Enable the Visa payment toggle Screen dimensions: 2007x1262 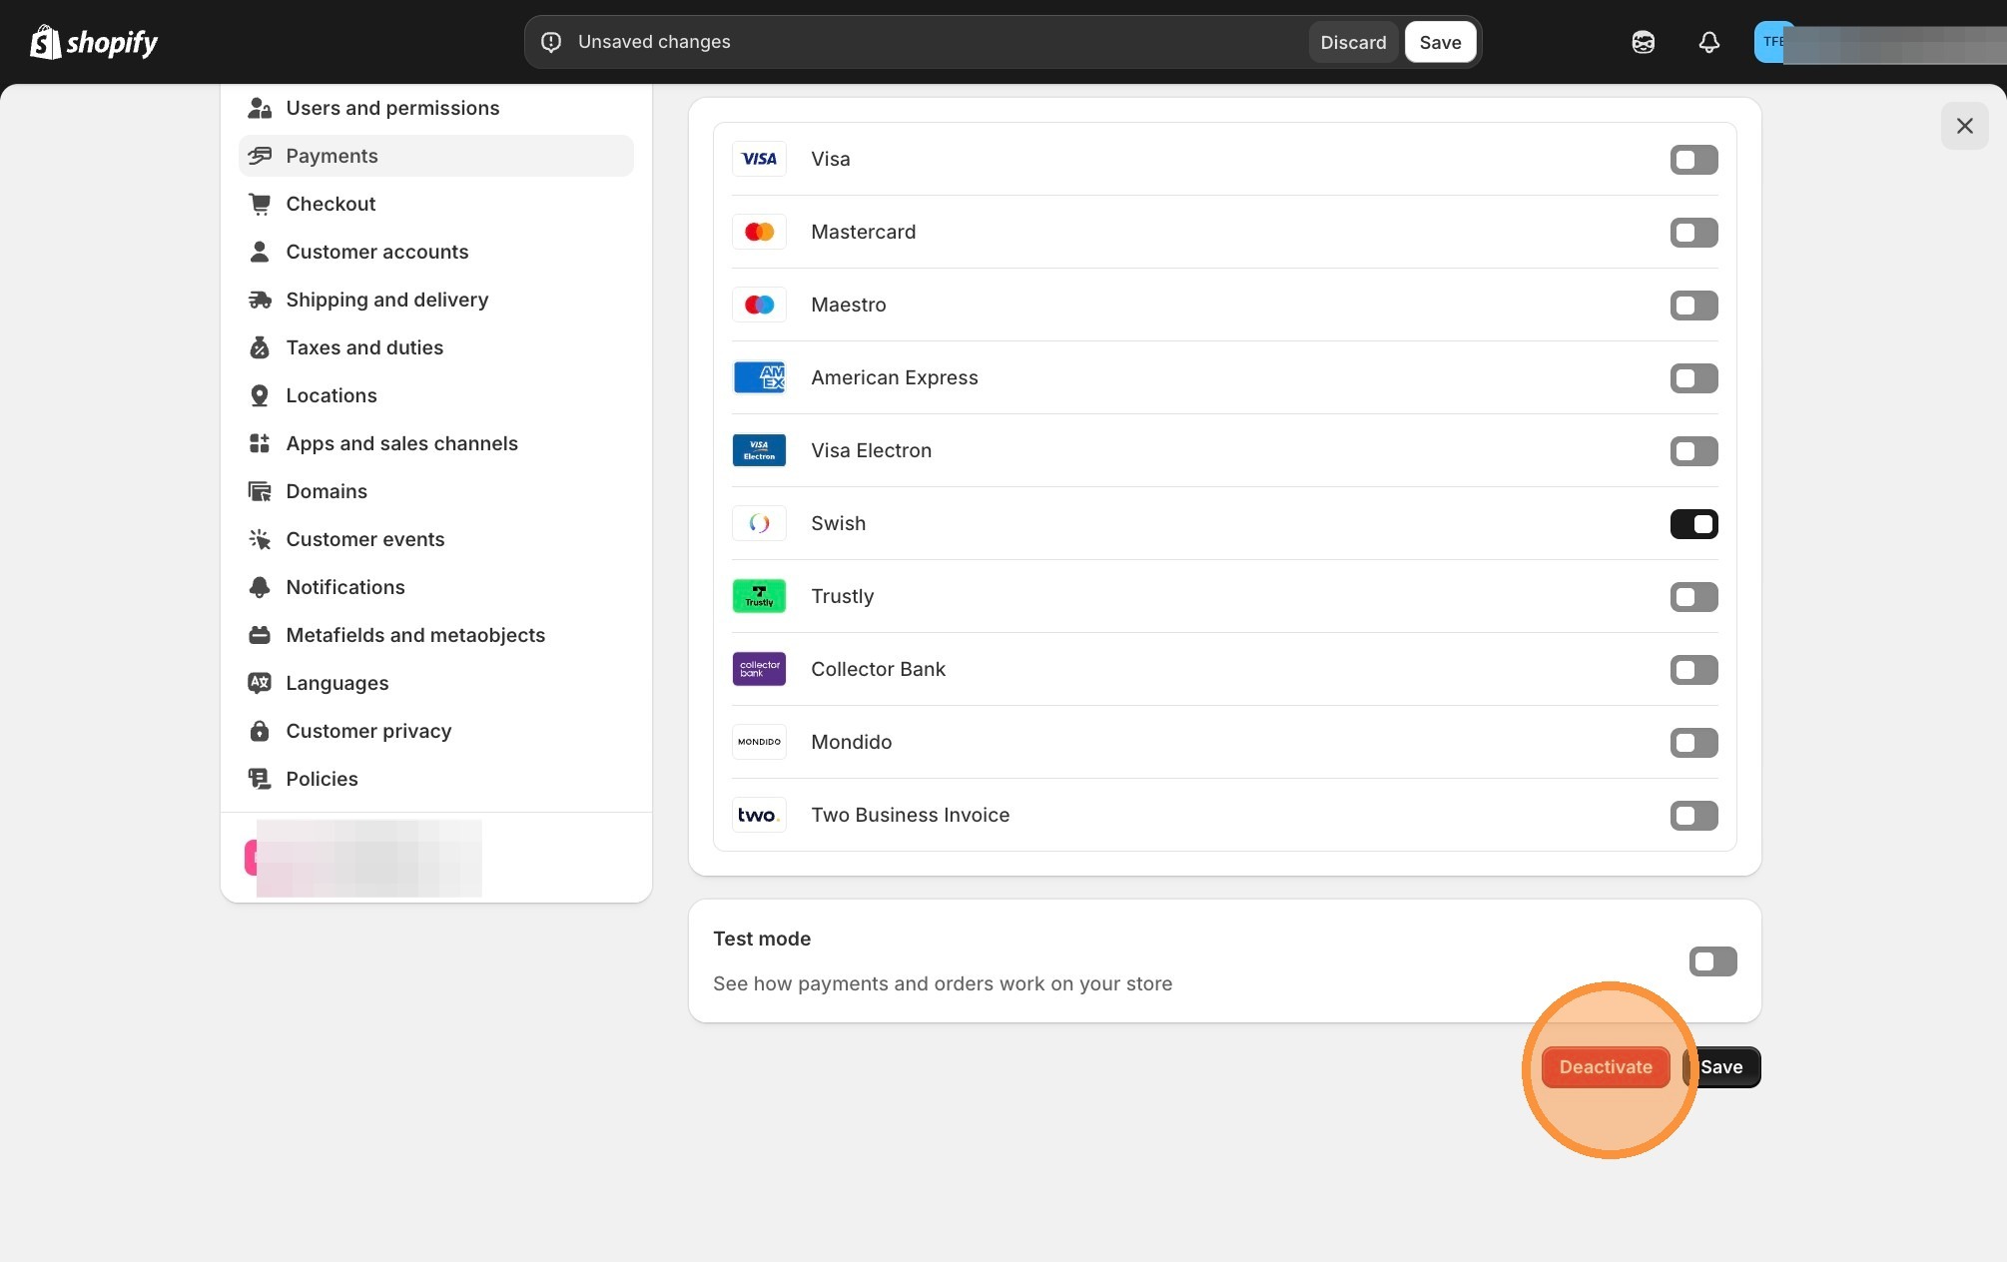1693,160
